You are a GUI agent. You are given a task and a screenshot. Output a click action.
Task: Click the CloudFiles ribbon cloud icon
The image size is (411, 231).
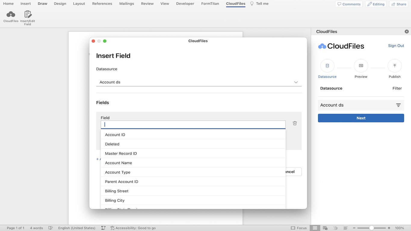(x=11, y=14)
